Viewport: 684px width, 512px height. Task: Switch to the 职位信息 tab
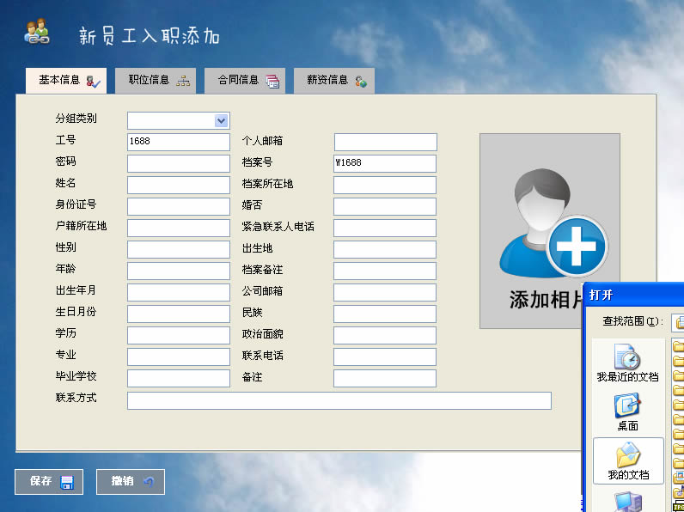pos(156,81)
